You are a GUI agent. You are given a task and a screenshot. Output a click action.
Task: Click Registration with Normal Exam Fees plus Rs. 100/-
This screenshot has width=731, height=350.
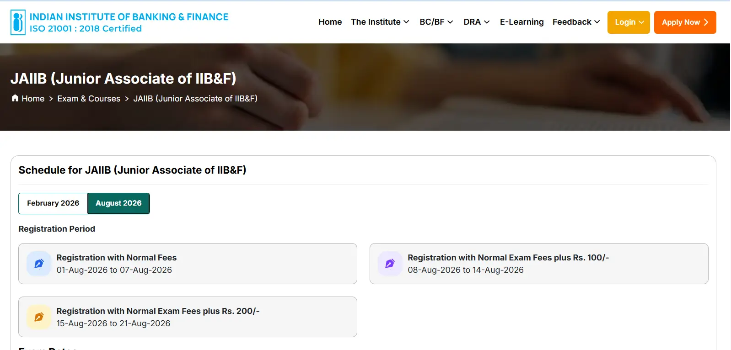point(508,258)
